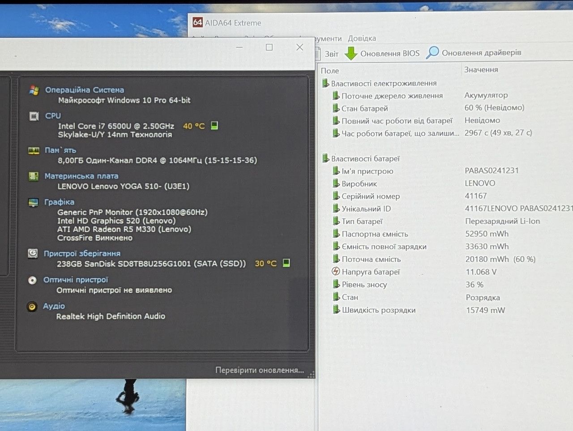Image resolution: width=573 pixels, height=431 pixels.
Task: Open the Операційна Система section link
Action: click(x=85, y=90)
